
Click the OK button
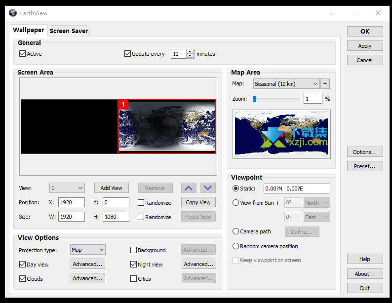click(x=365, y=31)
